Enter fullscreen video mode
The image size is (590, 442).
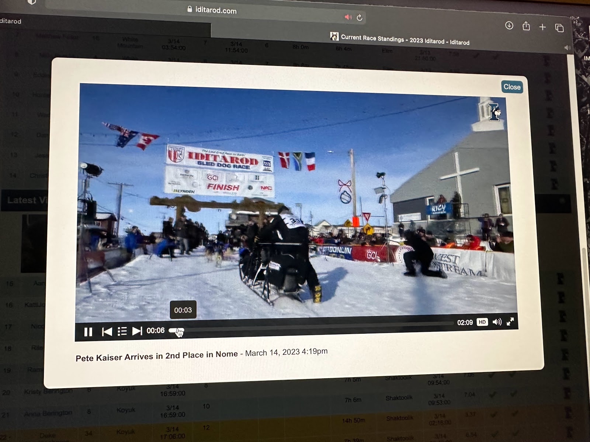pyautogui.click(x=510, y=322)
